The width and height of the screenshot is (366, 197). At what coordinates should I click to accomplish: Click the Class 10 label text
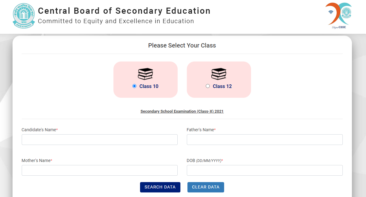pyautogui.click(x=149, y=86)
